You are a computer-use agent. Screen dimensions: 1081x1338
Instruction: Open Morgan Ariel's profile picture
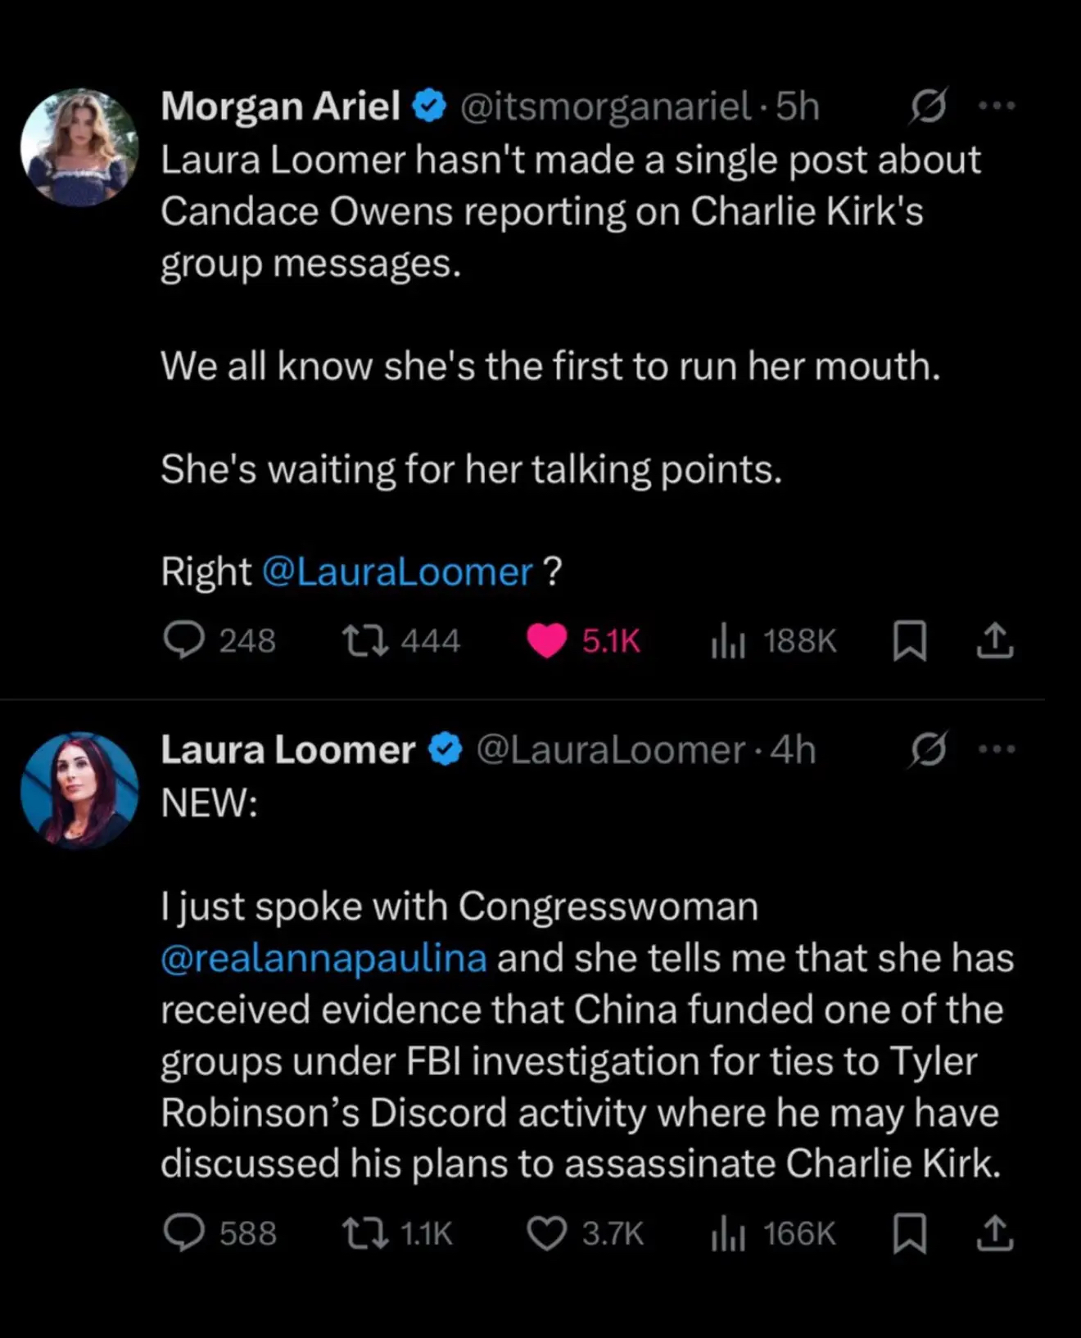(x=79, y=147)
